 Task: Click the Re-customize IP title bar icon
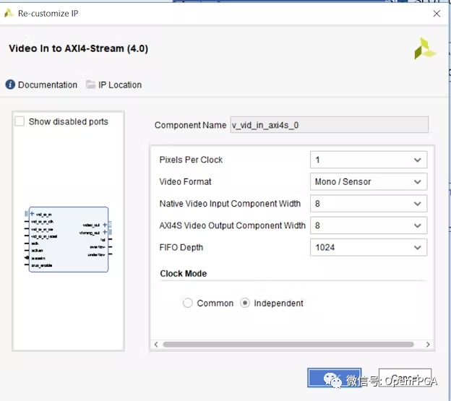coord(9,13)
